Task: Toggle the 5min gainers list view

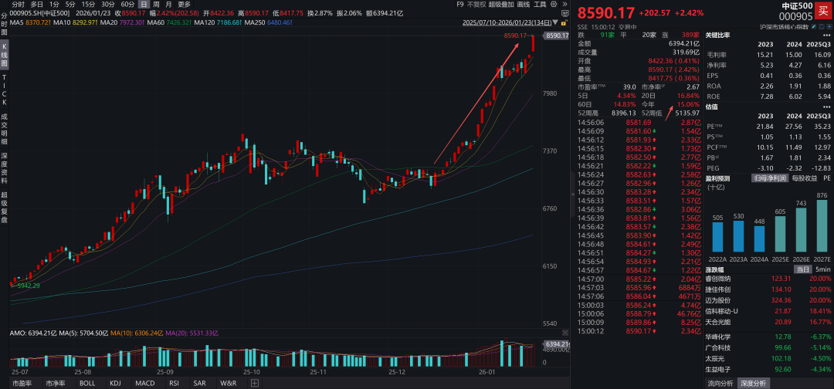Action: point(823,269)
